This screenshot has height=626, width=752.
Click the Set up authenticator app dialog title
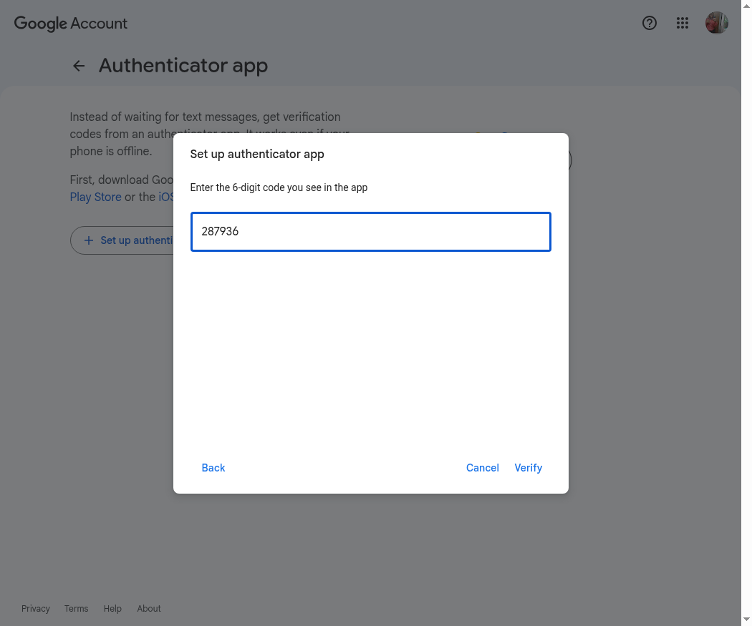(x=257, y=155)
